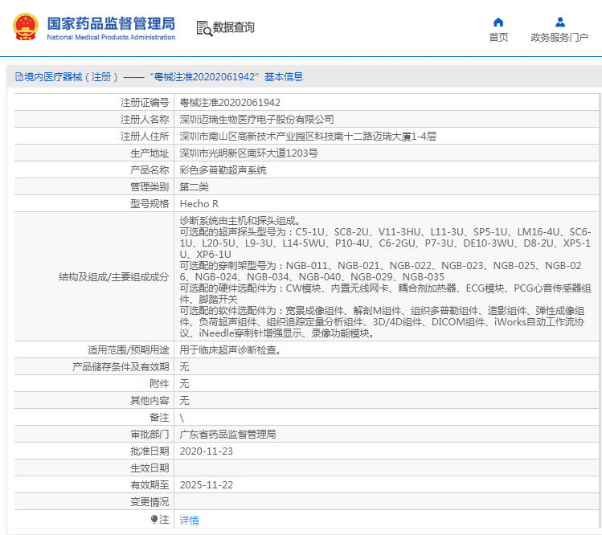Click expiry date 2025-11-22

click(207, 485)
